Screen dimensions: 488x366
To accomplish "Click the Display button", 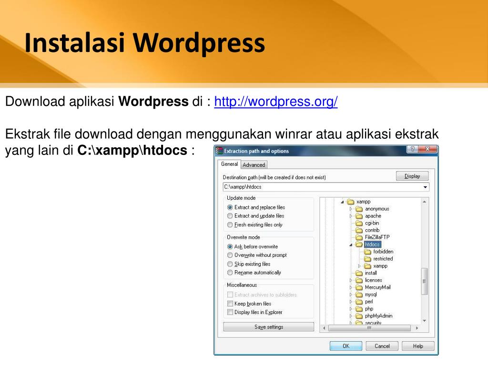I will (x=412, y=176).
